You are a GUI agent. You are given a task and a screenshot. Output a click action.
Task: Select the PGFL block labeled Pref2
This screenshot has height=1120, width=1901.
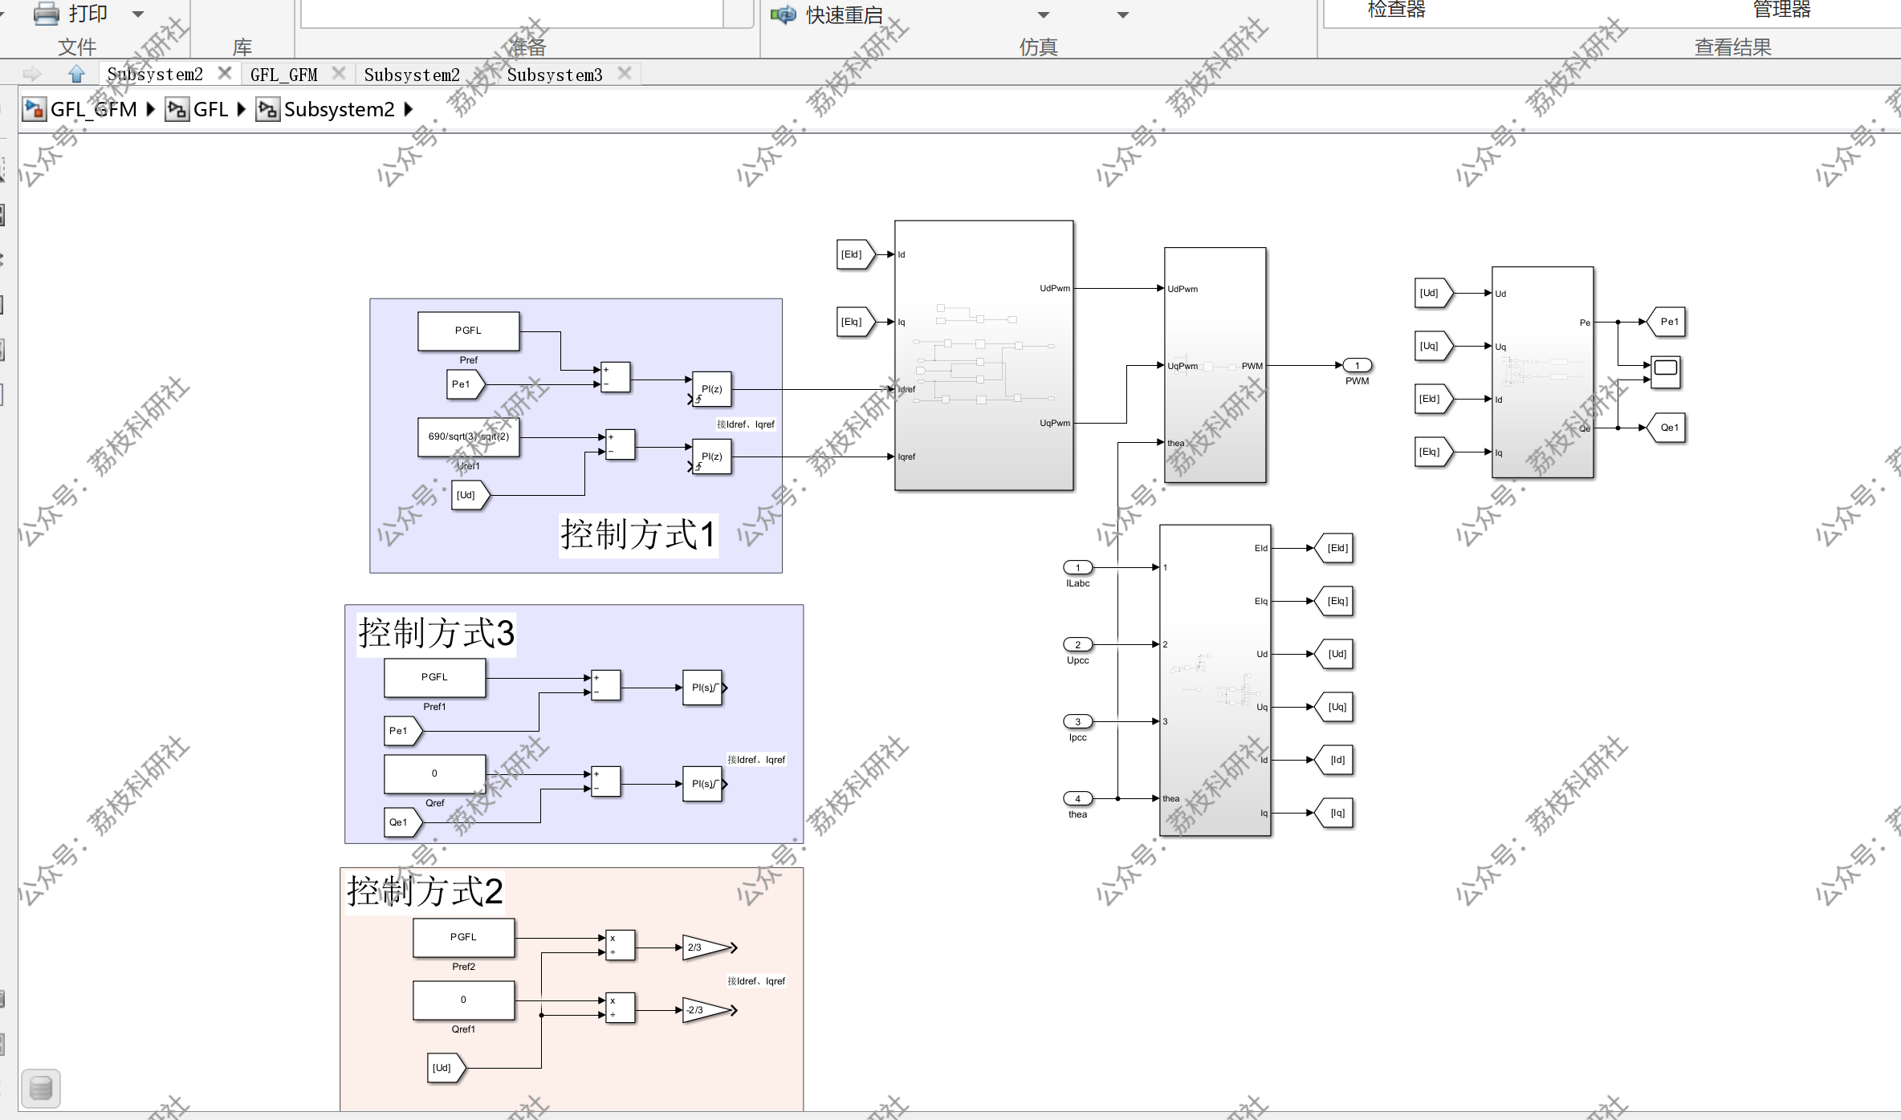pyautogui.click(x=463, y=937)
